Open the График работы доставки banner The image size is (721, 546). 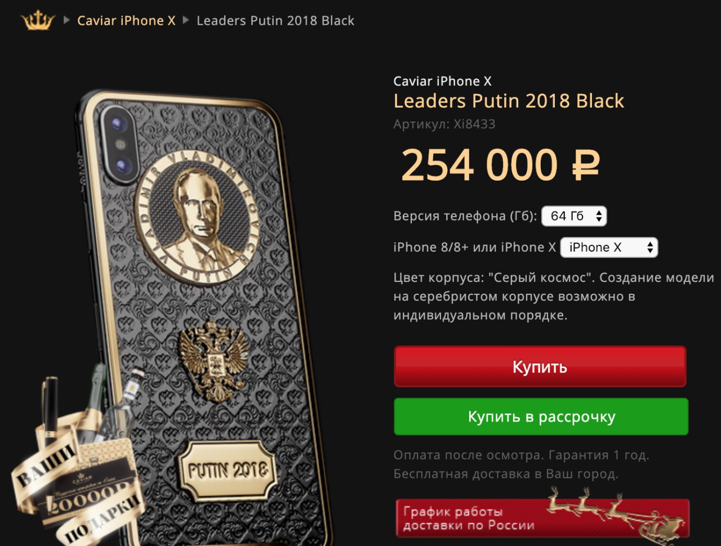click(x=542, y=518)
